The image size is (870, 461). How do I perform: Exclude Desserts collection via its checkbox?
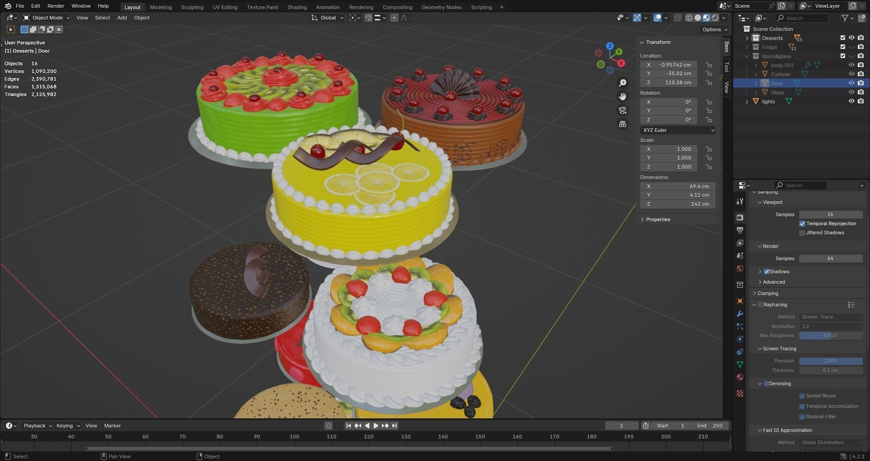[843, 38]
